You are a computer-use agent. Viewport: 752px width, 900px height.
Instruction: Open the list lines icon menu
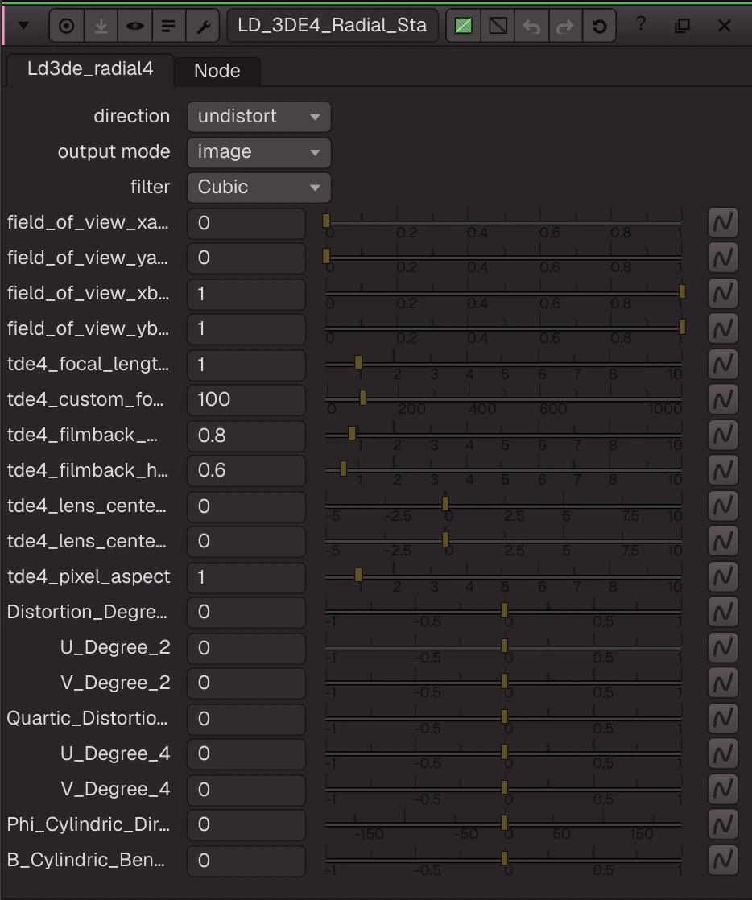tap(168, 26)
